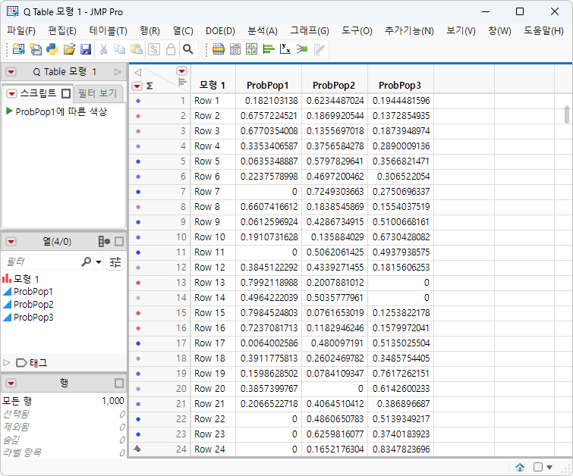Image resolution: width=573 pixels, height=476 pixels.
Task: Collapse the left panels with the grey triangle in the table corner
Action: 138,72
